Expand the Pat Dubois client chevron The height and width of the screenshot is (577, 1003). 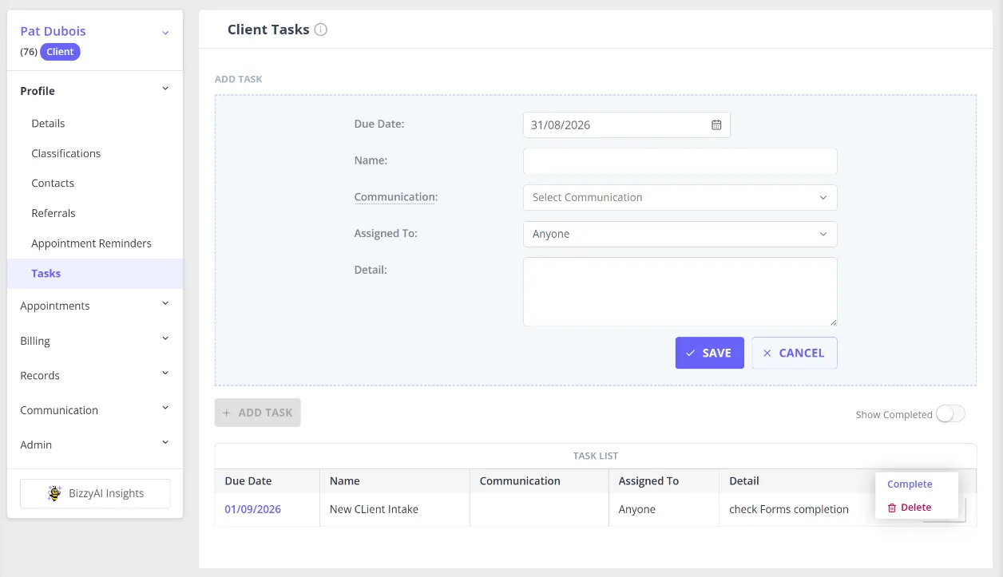point(165,33)
